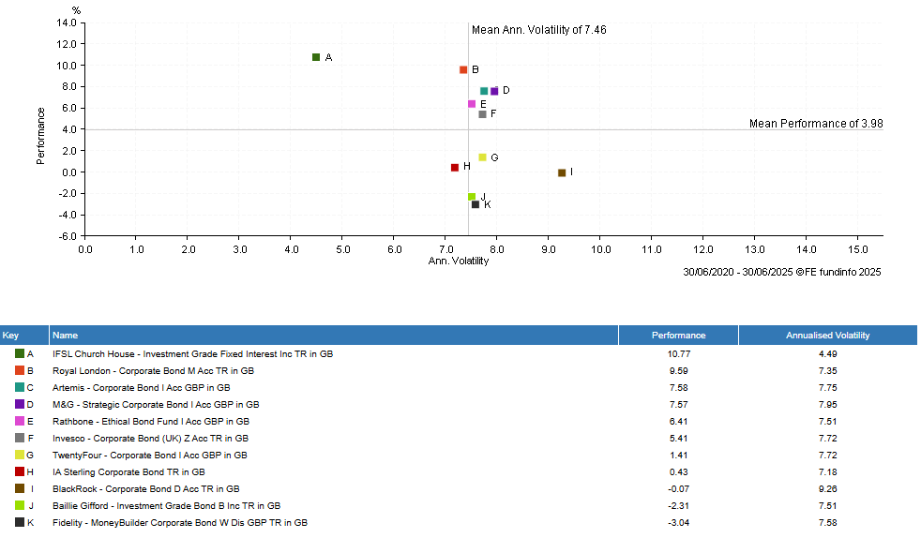Click red legend swatch for key H

point(20,471)
